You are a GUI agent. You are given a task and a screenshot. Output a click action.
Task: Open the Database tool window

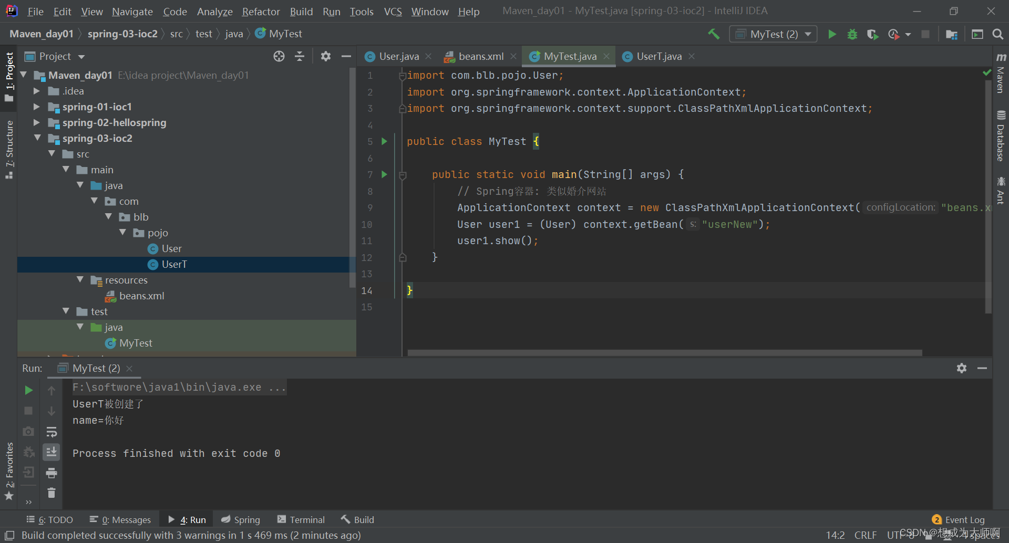pos(1001,135)
